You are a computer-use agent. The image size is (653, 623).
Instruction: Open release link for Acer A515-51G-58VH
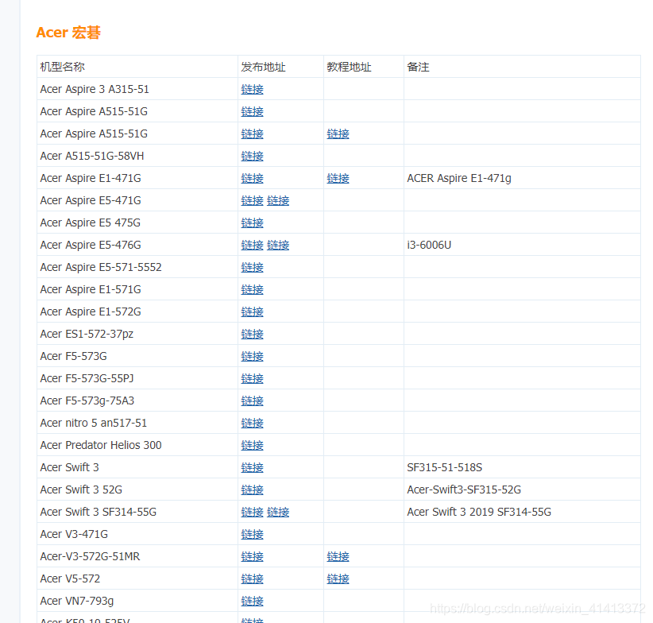pyautogui.click(x=252, y=156)
